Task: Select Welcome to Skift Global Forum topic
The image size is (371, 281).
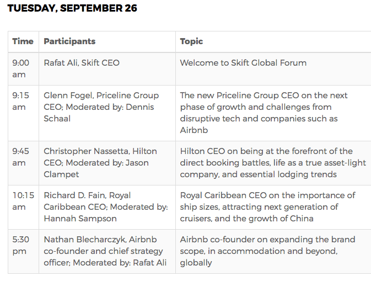Action: 243,63
